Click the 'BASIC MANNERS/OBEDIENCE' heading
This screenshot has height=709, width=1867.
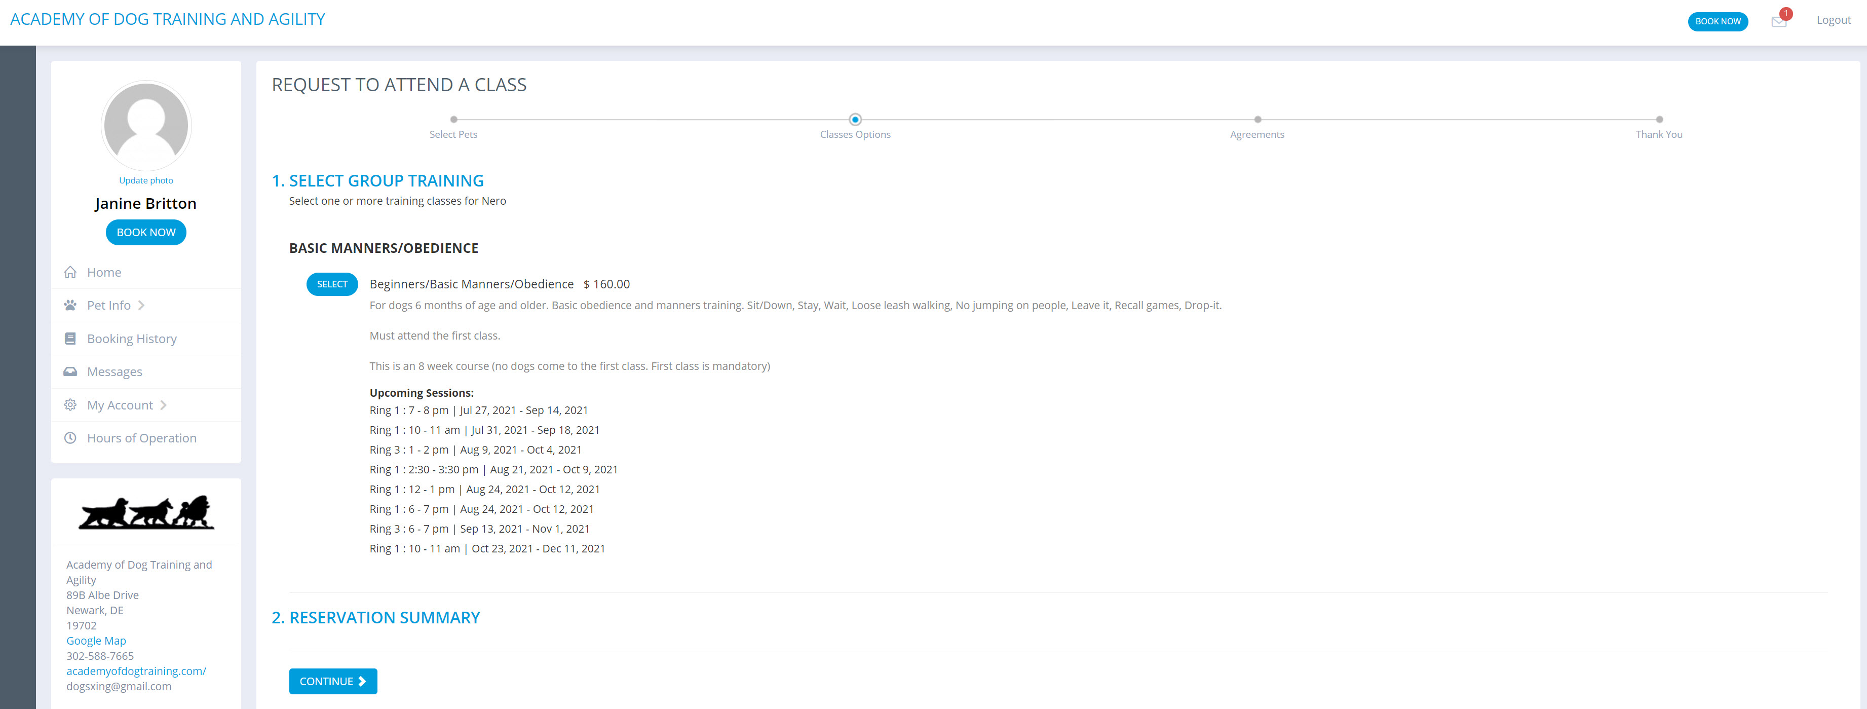click(x=384, y=248)
